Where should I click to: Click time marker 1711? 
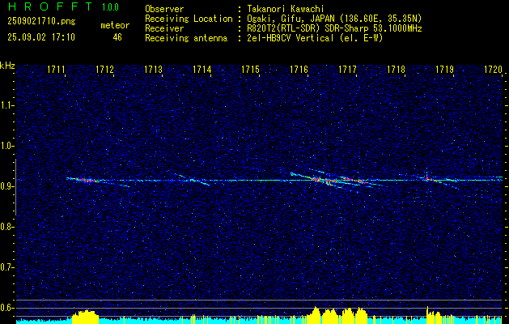click(56, 70)
